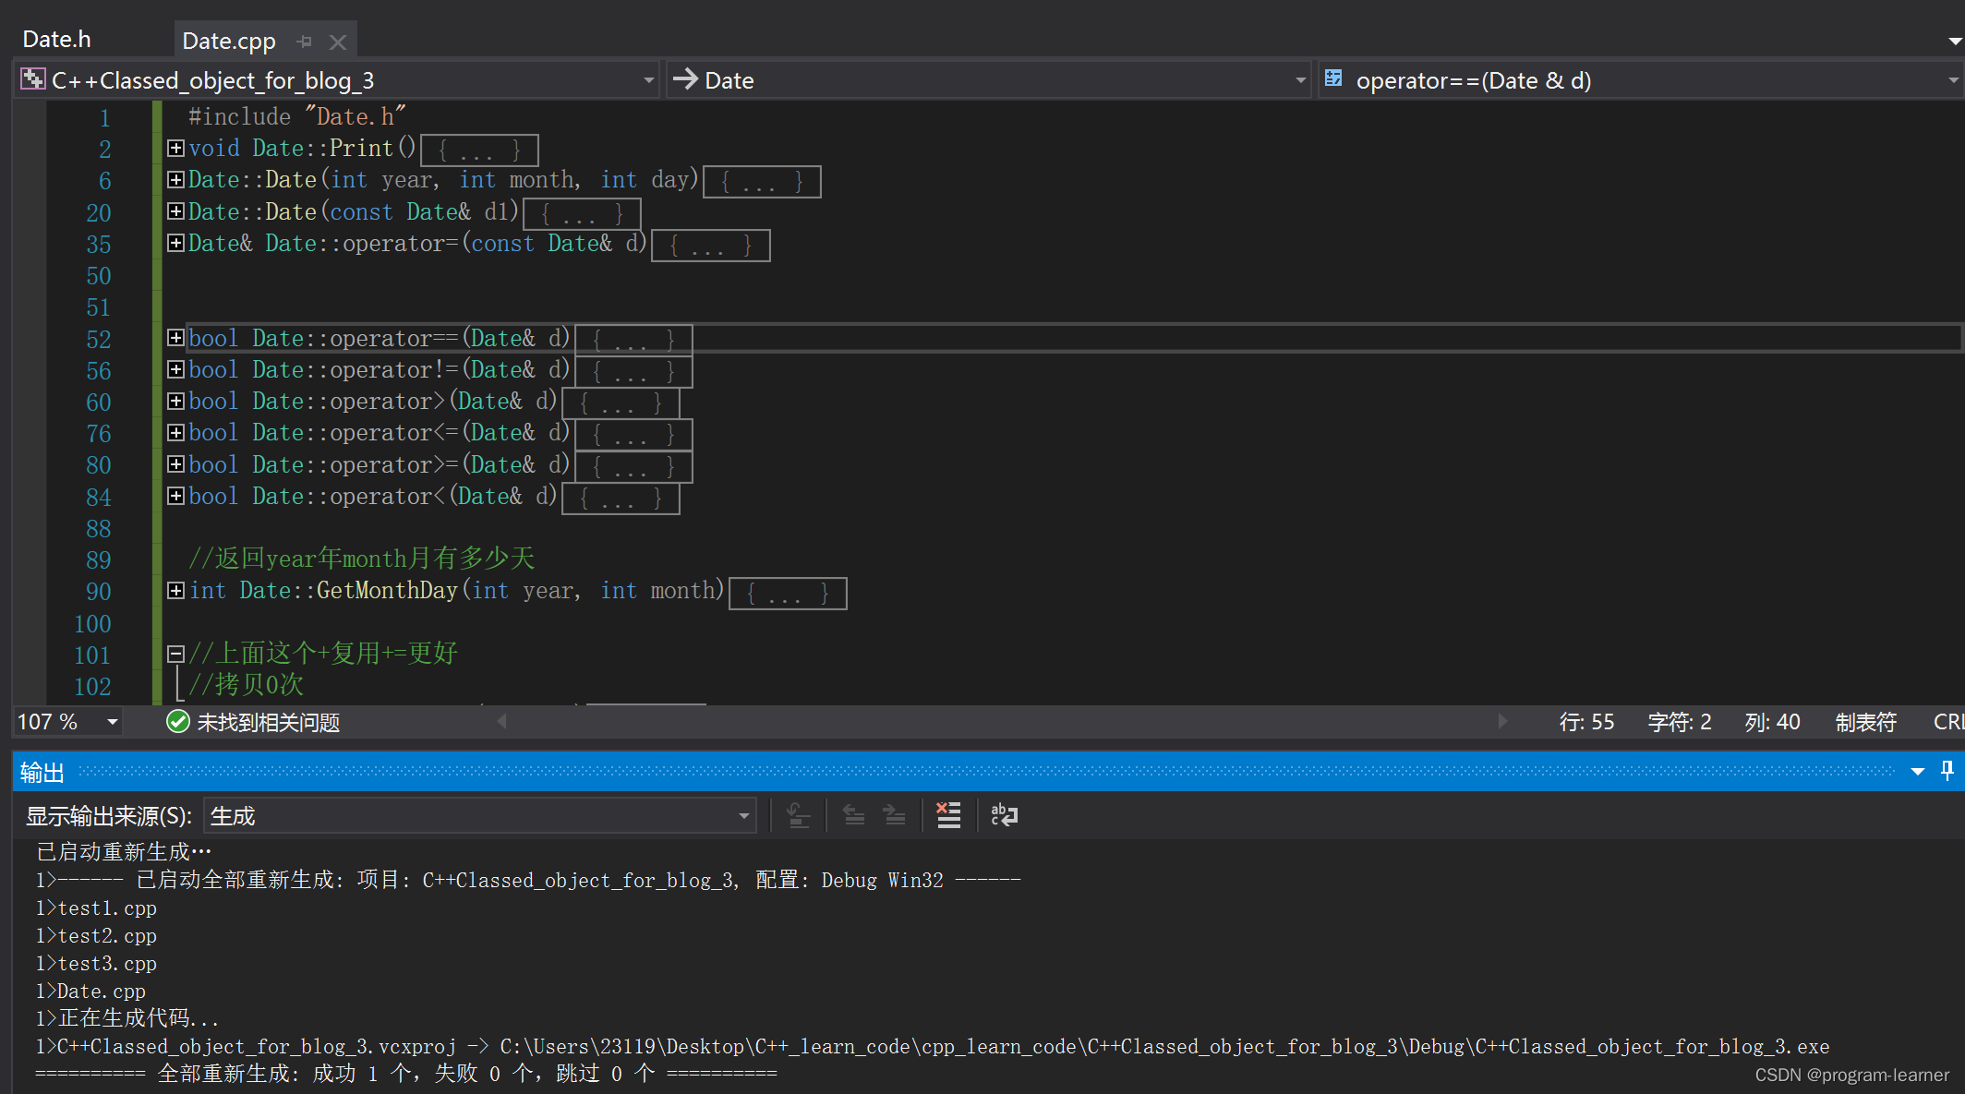Open the Date class scope dropdown
Image resolution: width=1965 pixels, height=1094 pixels.
tap(988, 80)
